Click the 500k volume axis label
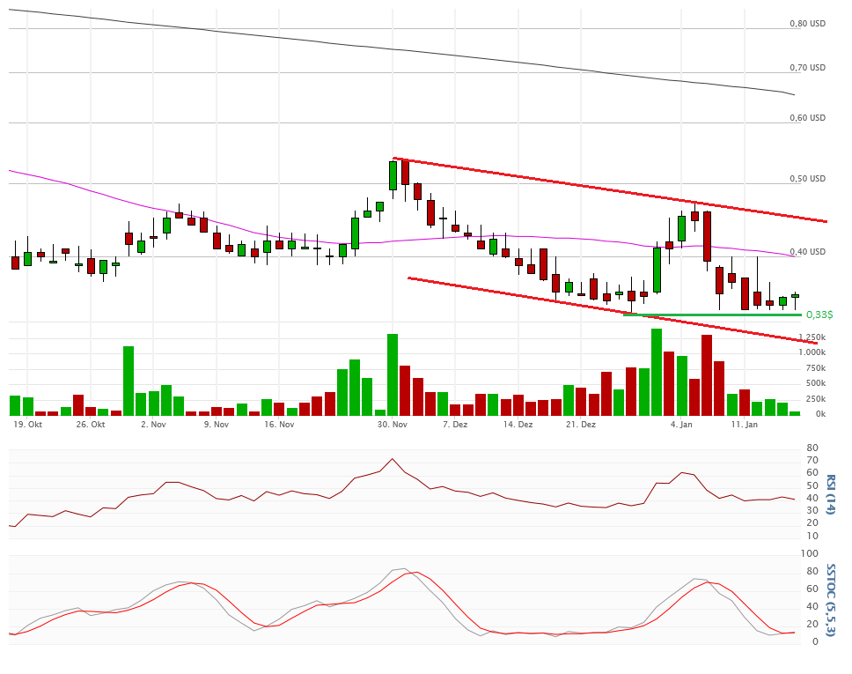Viewport: 852px width, 674px height. click(815, 383)
